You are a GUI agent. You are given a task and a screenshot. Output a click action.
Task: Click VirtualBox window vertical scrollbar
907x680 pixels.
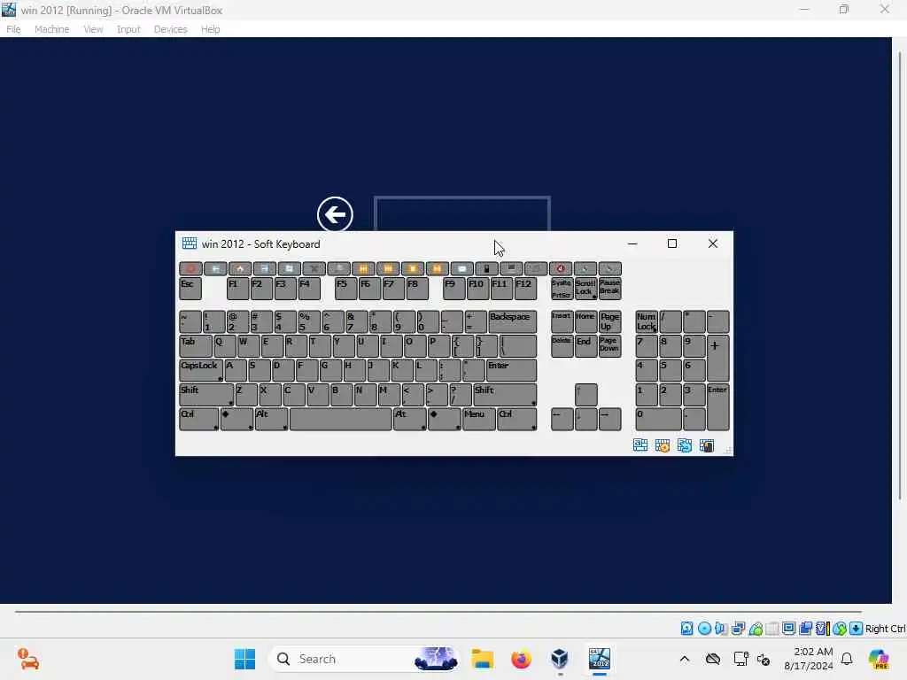click(x=900, y=276)
